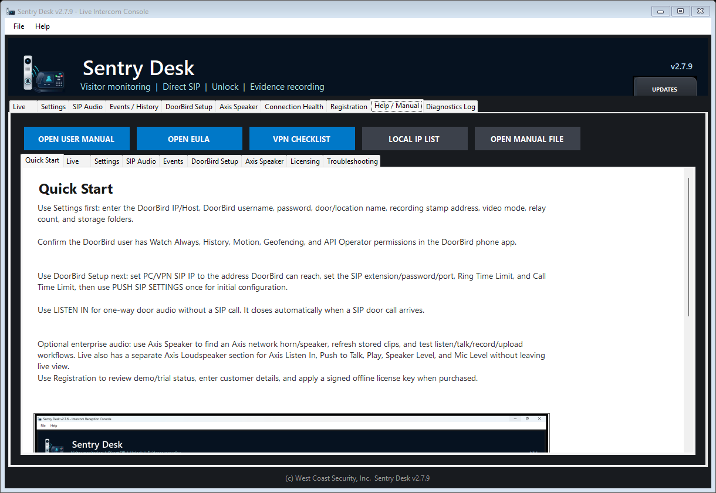The height and width of the screenshot is (493, 716).
Task: Select the Quick Start manual tab
Action: [x=42, y=160]
